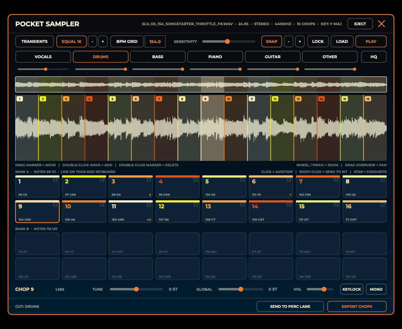Click SEND TO PERC LANE
402x329 pixels.
[290, 307]
